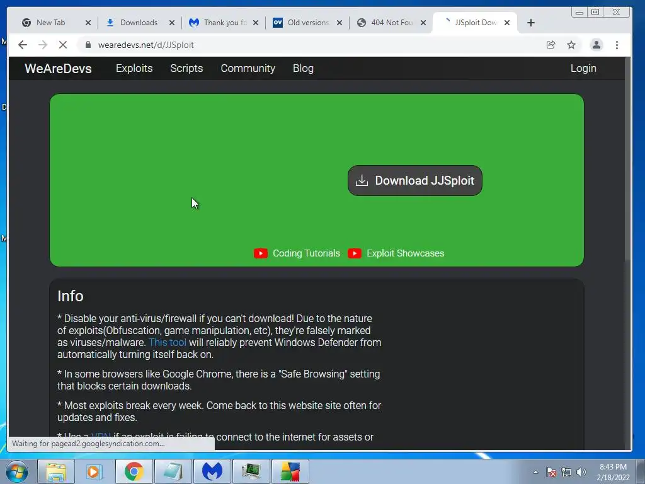Follow the 'This tool' hyperlink
The image size is (645, 484).
pyautogui.click(x=168, y=342)
